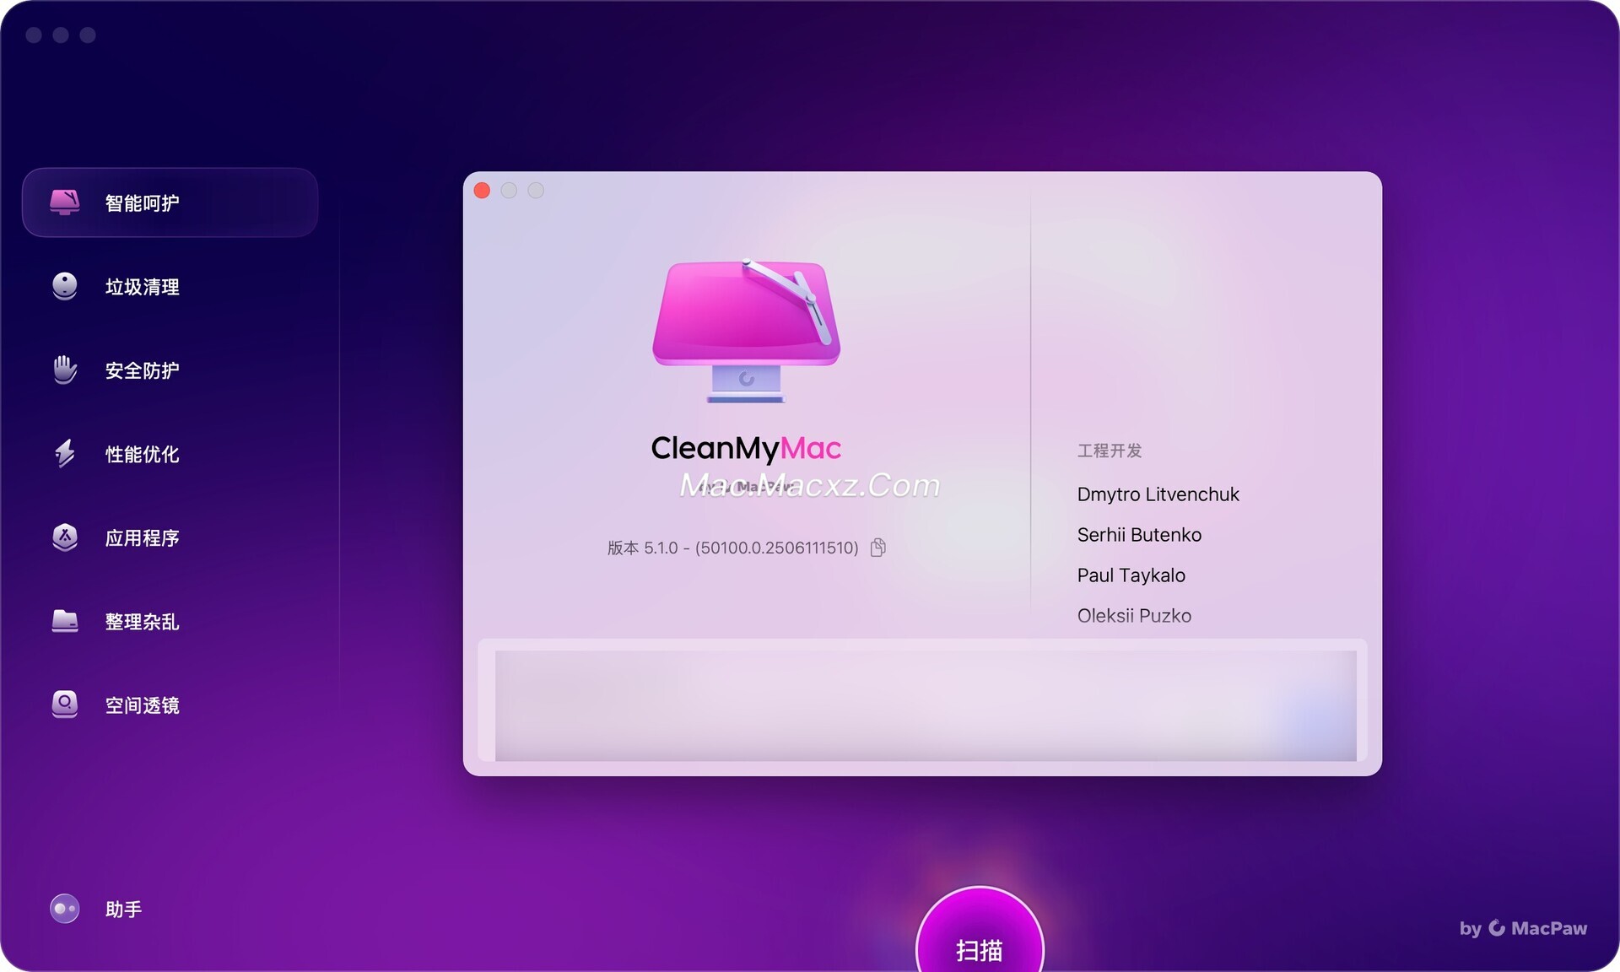
Task: Click the 工程开发 heading
Action: [x=1110, y=451]
